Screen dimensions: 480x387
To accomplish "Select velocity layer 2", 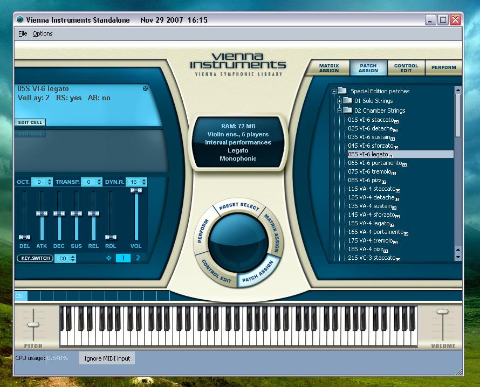I will click(138, 258).
